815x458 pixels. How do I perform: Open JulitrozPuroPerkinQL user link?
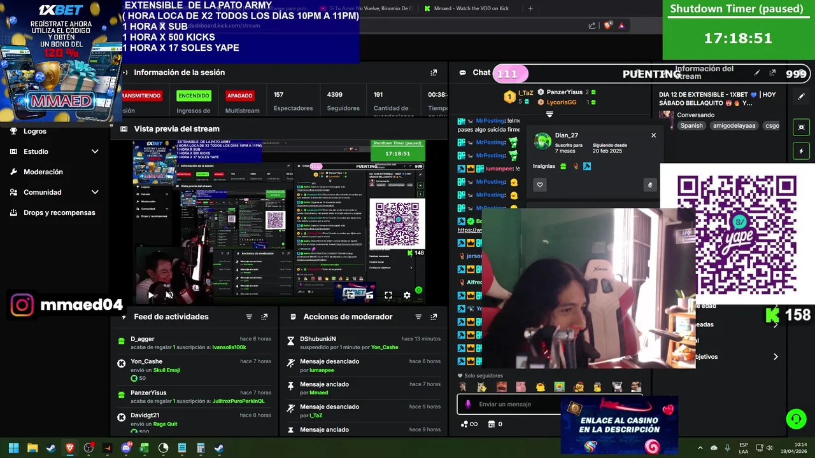[239, 401]
